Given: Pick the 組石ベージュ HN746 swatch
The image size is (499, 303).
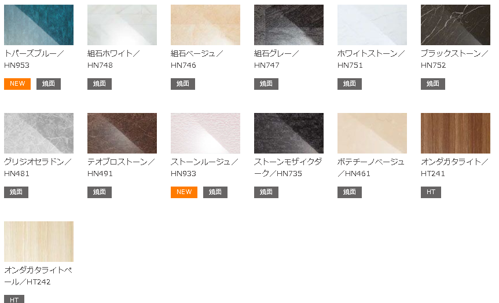Looking at the screenshot, I should click(x=206, y=25).
